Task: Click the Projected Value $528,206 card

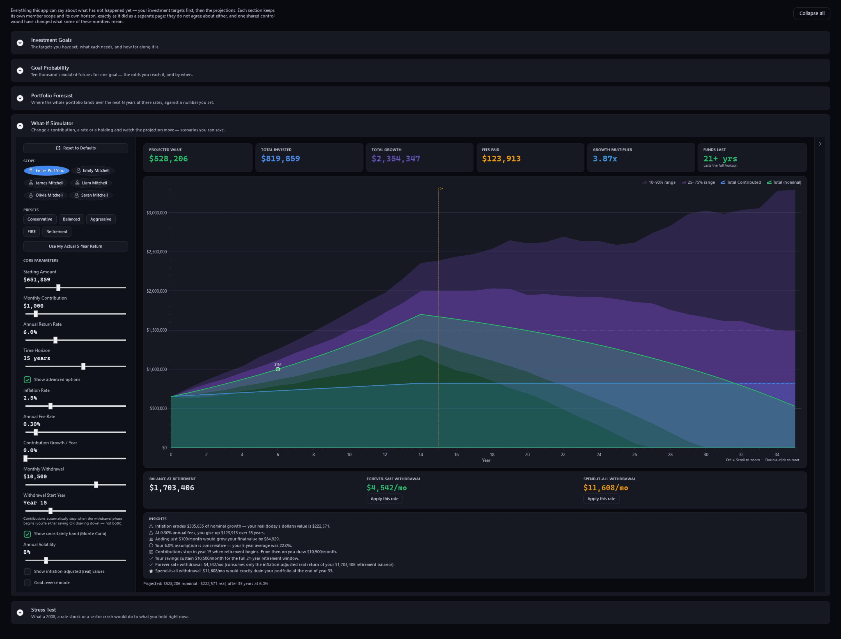Action: click(x=198, y=158)
